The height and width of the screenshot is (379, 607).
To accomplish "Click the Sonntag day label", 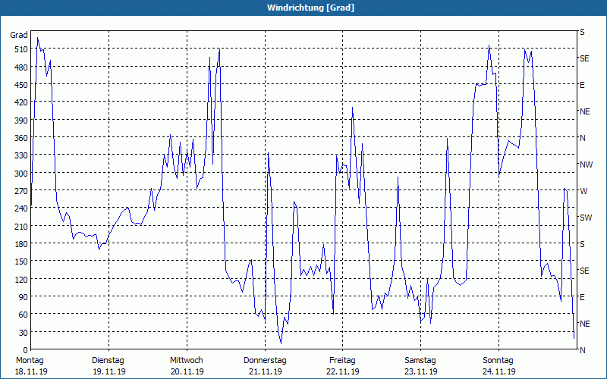I will coord(498,361).
